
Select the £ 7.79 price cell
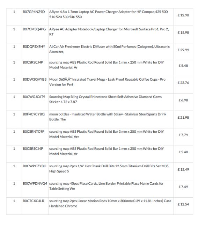click(183, 135)
